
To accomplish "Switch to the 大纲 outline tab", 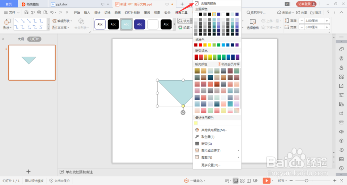I will click(20, 39).
